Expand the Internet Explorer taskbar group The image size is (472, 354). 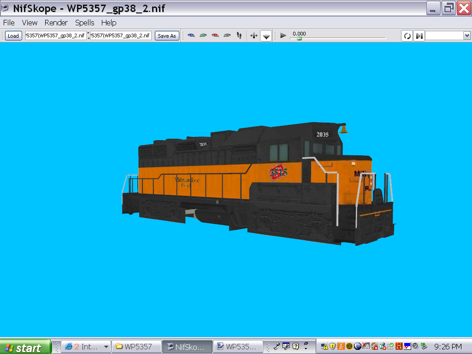coord(85,347)
